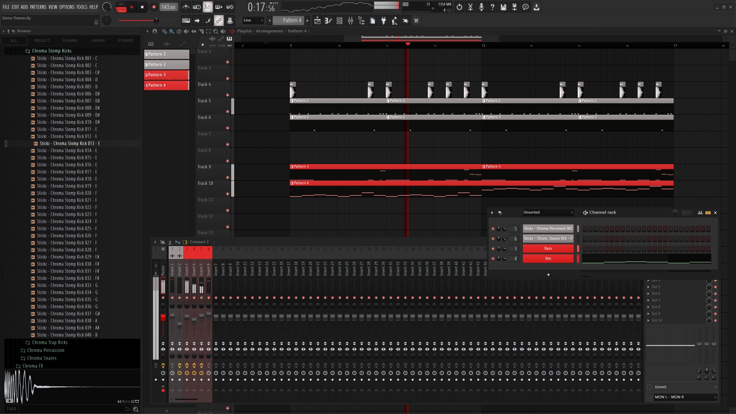The width and height of the screenshot is (736, 414).
Task: Mute Stickz Chroma Percussion 001 channel
Action: coord(493,229)
